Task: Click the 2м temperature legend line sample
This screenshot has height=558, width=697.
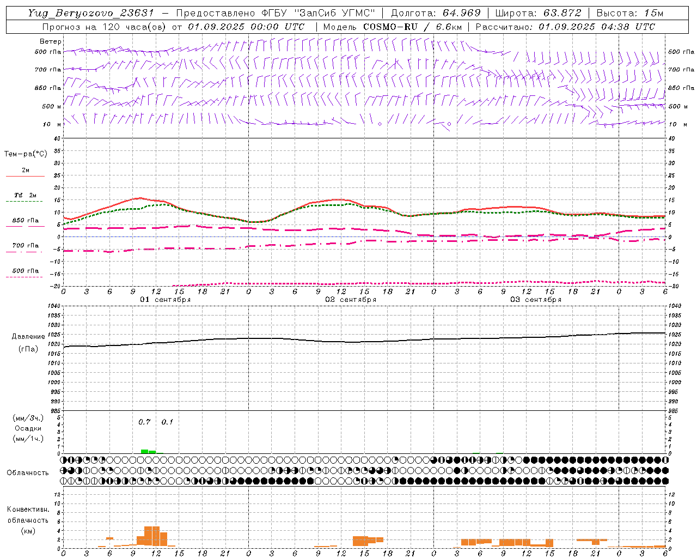Action: pyautogui.click(x=25, y=176)
